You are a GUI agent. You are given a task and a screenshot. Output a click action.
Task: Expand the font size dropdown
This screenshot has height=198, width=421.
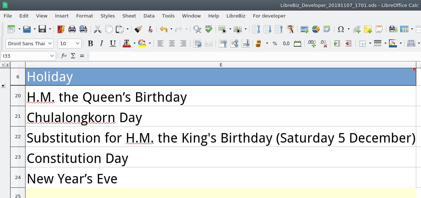coord(78,44)
